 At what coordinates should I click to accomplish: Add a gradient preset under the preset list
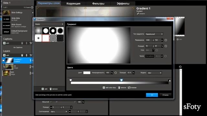click(45, 89)
